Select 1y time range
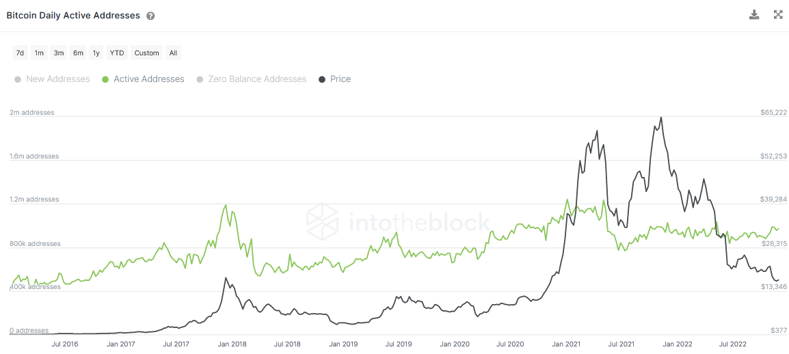 [x=96, y=53]
